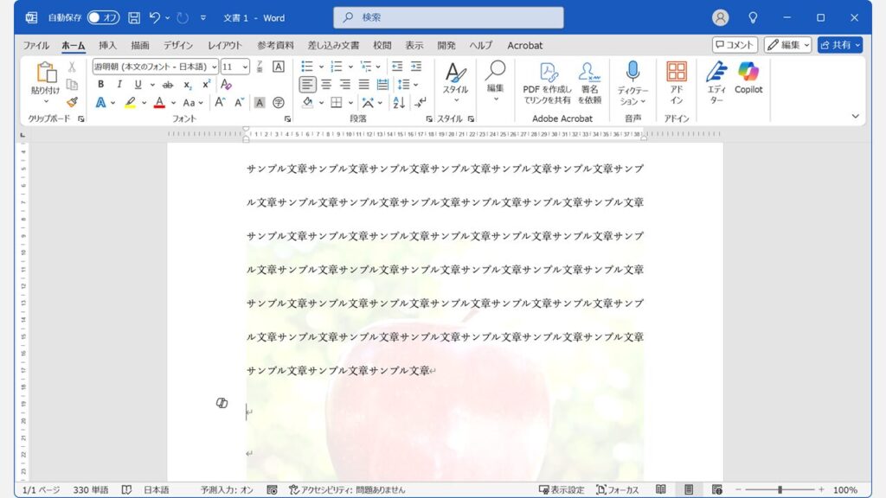Show paragraph marks icon
The image size is (886, 498).
tap(421, 102)
